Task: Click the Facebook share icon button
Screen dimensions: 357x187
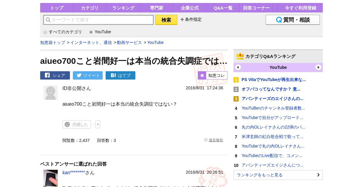Action: [x=55, y=75]
